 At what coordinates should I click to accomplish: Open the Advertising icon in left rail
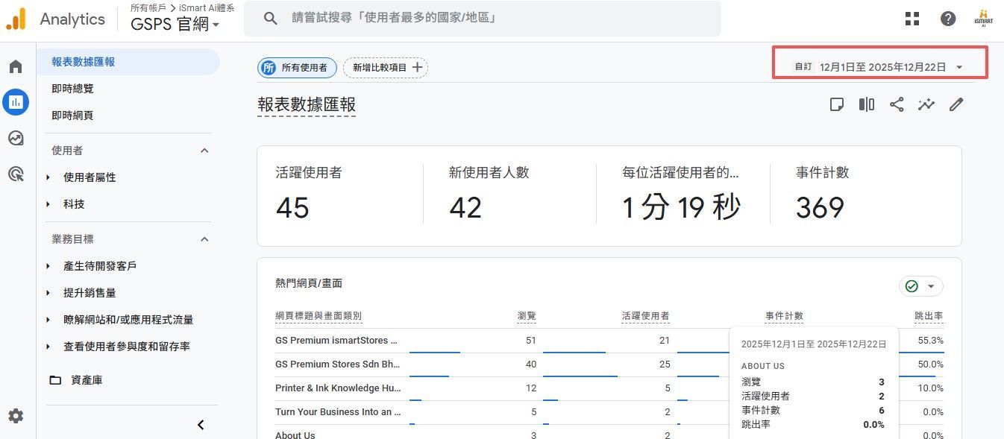pos(16,174)
